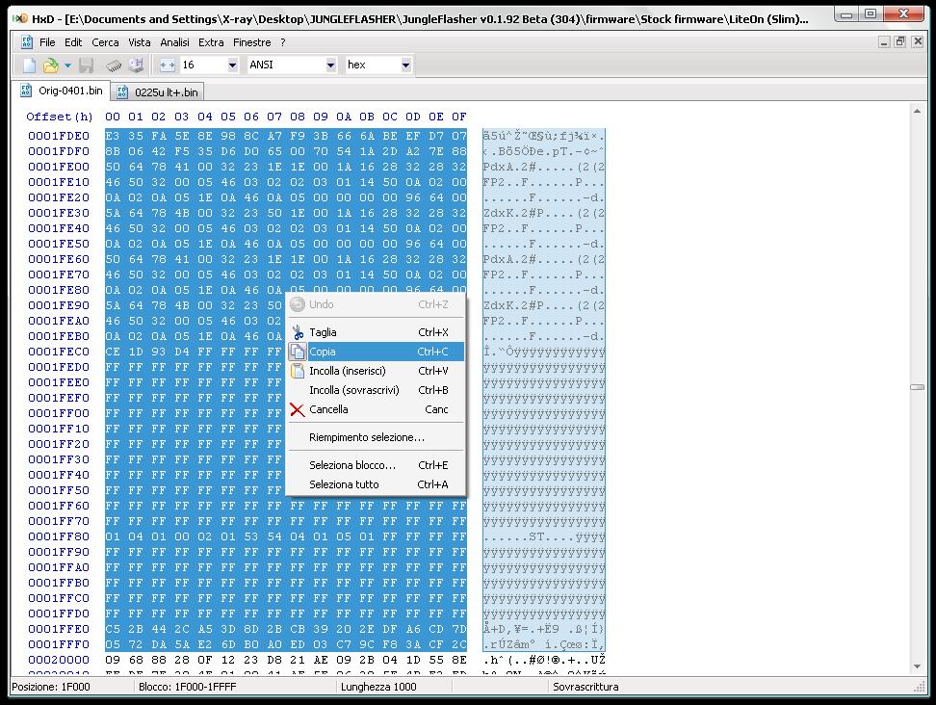Screen dimensions: 936x705
Task: Open the Cerca menu
Action: pyautogui.click(x=105, y=42)
